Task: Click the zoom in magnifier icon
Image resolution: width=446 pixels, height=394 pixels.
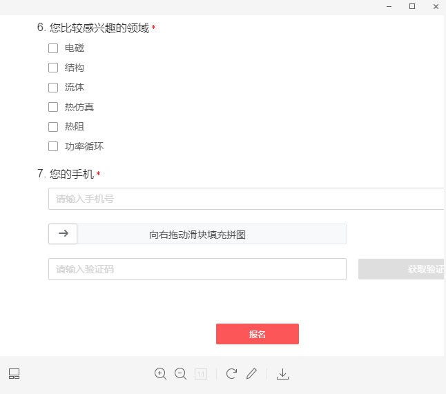Action: 161,373
